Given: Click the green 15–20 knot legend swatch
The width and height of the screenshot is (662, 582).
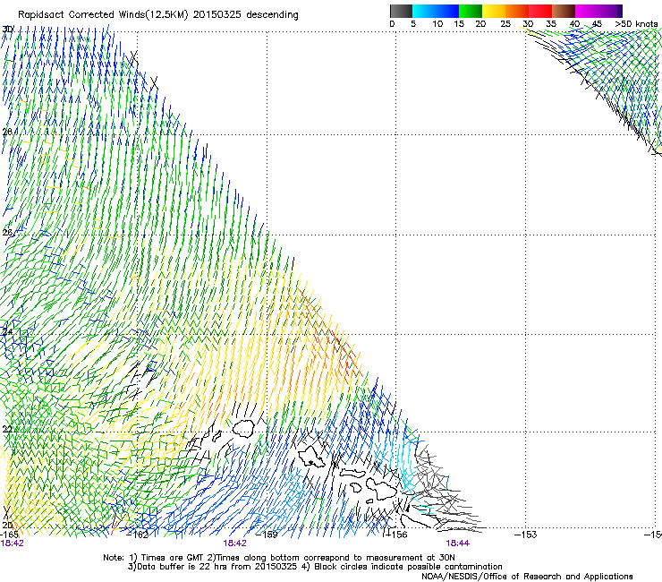Looking at the screenshot, I should [471, 11].
